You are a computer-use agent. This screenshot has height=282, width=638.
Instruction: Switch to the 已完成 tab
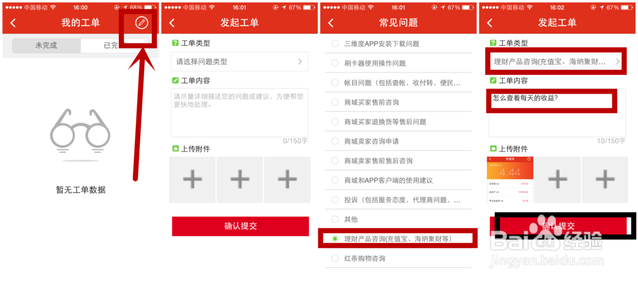[x=115, y=45]
